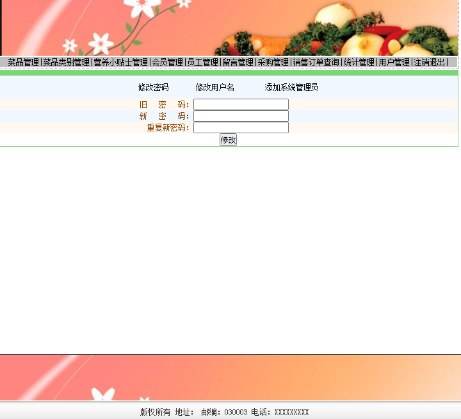The image size is (461, 419).
Task: Open 添加系统管理员 link
Action: click(x=291, y=87)
